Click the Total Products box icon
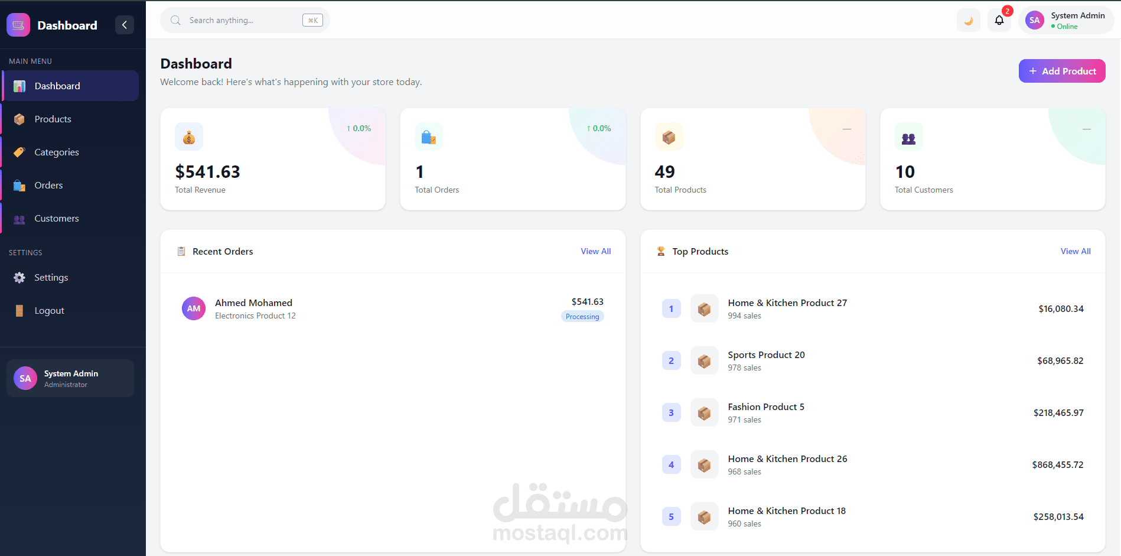The height and width of the screenshot is (556, 1121). tap(669, 137)
